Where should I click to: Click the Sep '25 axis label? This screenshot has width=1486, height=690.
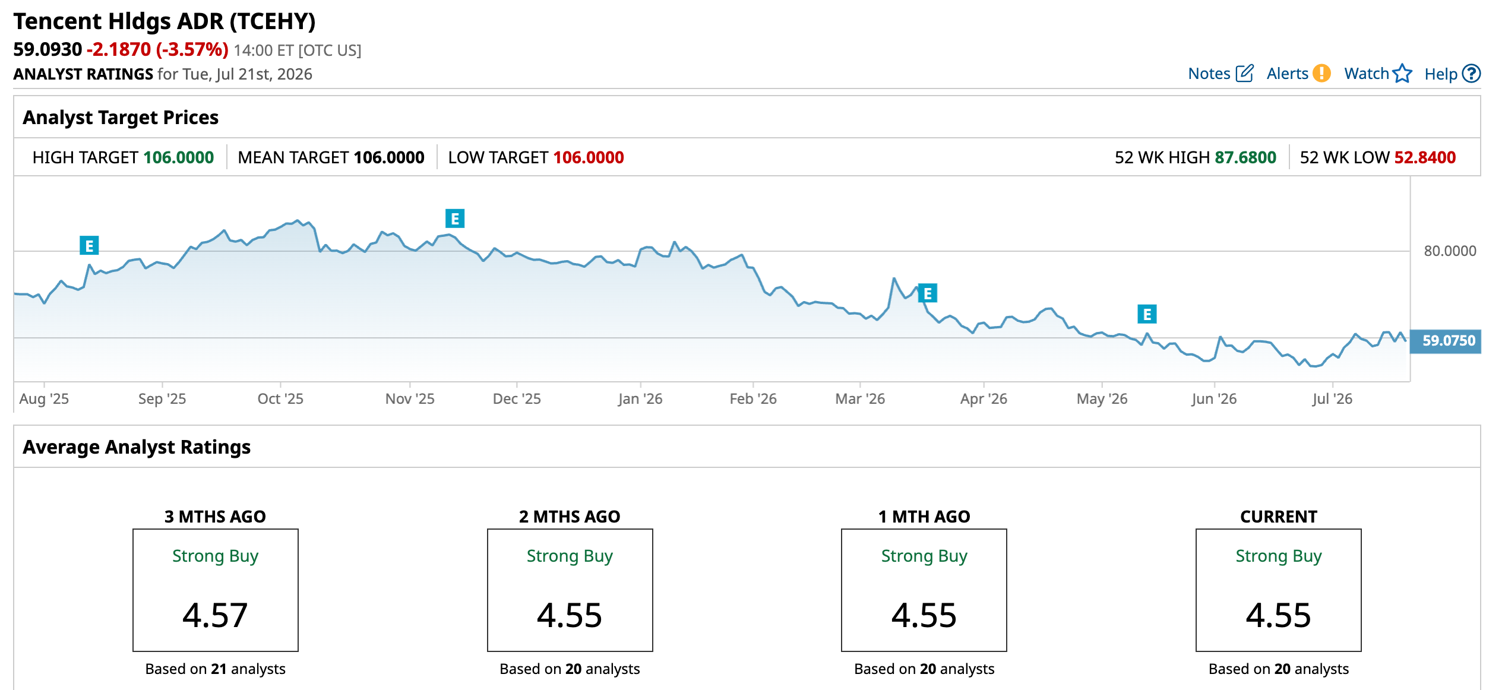pos(162,398)
